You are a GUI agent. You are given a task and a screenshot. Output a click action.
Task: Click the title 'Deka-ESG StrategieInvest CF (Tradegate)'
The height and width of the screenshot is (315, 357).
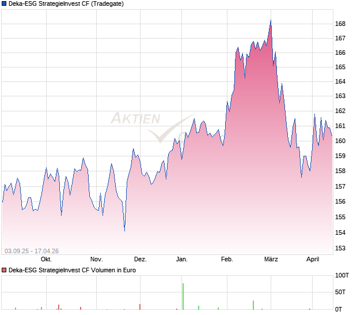click(66, 3)
